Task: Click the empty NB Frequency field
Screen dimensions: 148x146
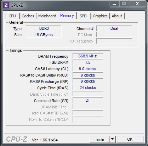Action: [x=114, y=41]
